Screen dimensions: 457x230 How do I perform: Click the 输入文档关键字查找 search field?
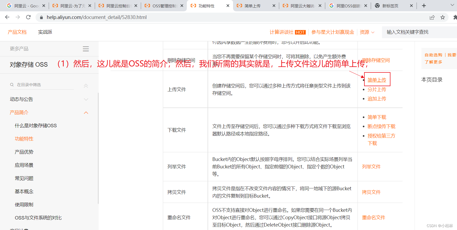(419, 32)
